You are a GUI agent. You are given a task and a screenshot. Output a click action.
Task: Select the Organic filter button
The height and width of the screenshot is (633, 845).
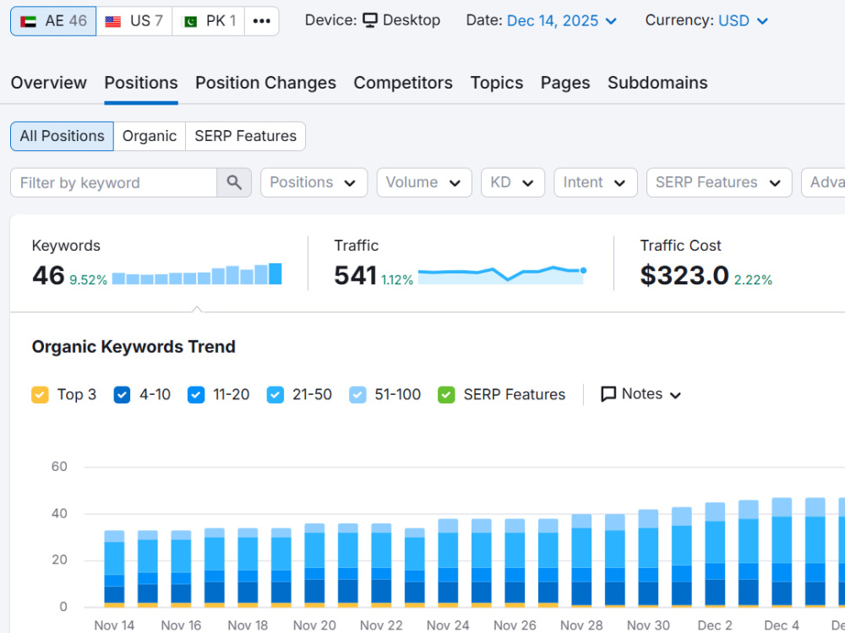point(150,136)
